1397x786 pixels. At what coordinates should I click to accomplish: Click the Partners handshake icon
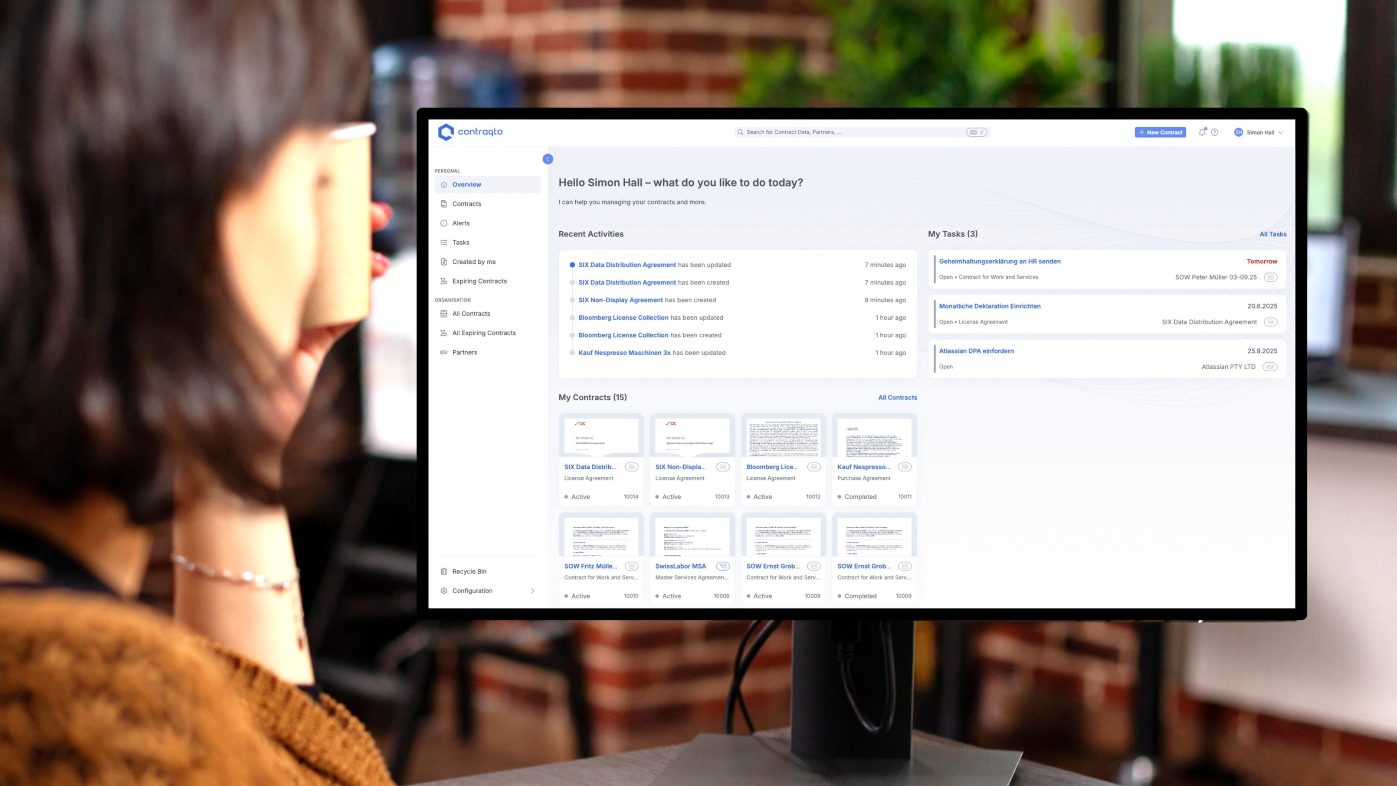[443, 352]
